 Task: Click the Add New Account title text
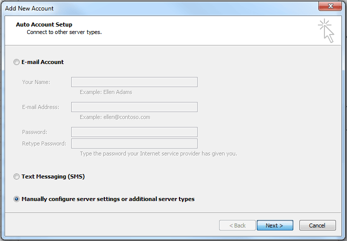(29, 8)
